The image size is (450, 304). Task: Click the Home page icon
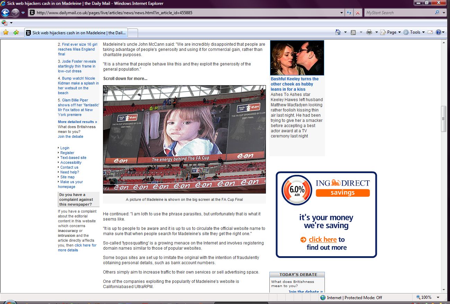tap(338, 32)
